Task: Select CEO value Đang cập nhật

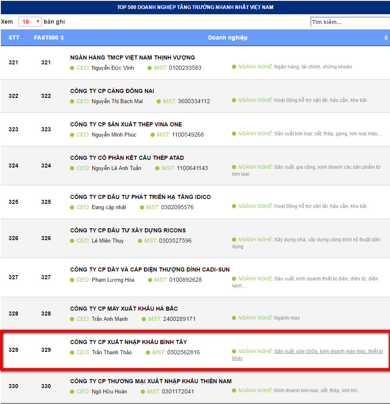Action: coord(109,208)
